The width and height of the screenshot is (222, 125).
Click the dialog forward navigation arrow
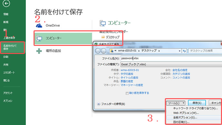[x=104, y=51]
